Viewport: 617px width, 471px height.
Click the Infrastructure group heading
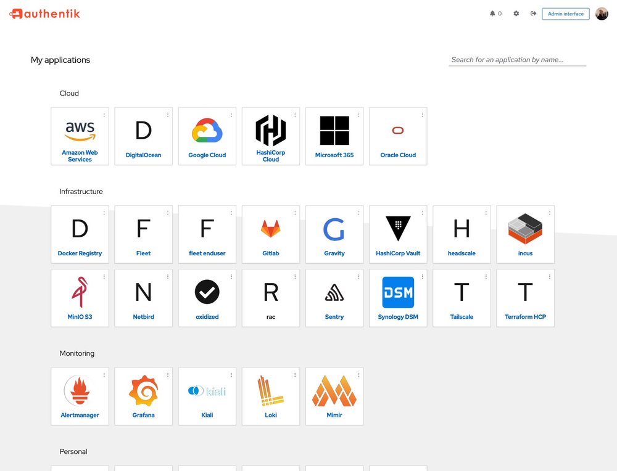pos(81,192)
